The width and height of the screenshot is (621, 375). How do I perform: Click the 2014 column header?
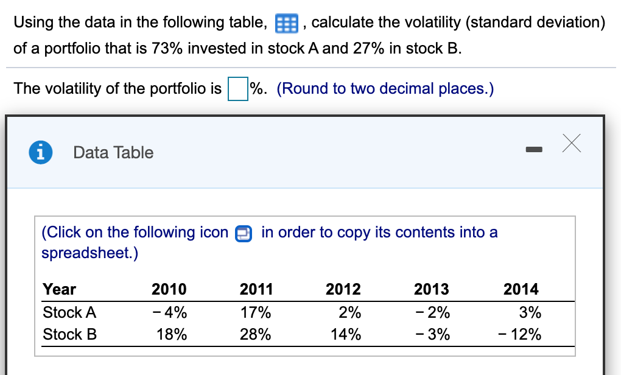tap(521, 289)
